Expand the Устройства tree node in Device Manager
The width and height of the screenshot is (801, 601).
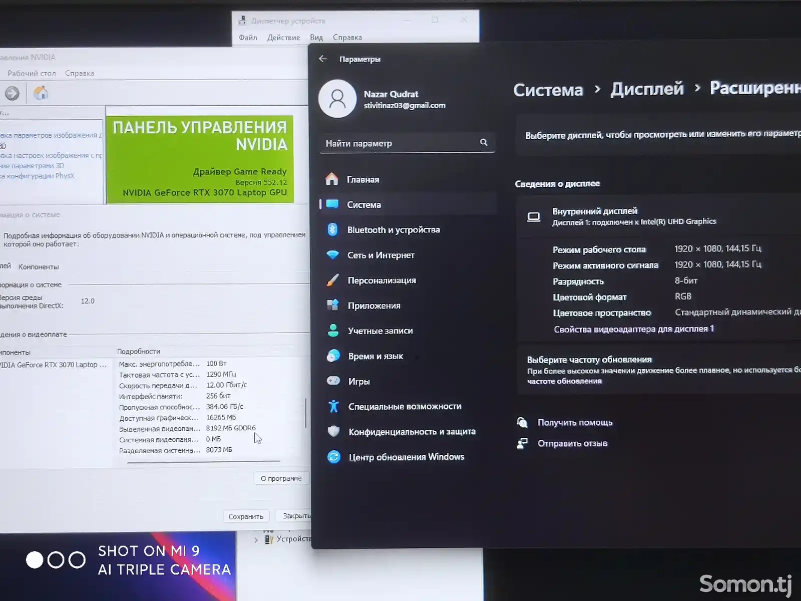pyautogui.click(x=256, y=539)
